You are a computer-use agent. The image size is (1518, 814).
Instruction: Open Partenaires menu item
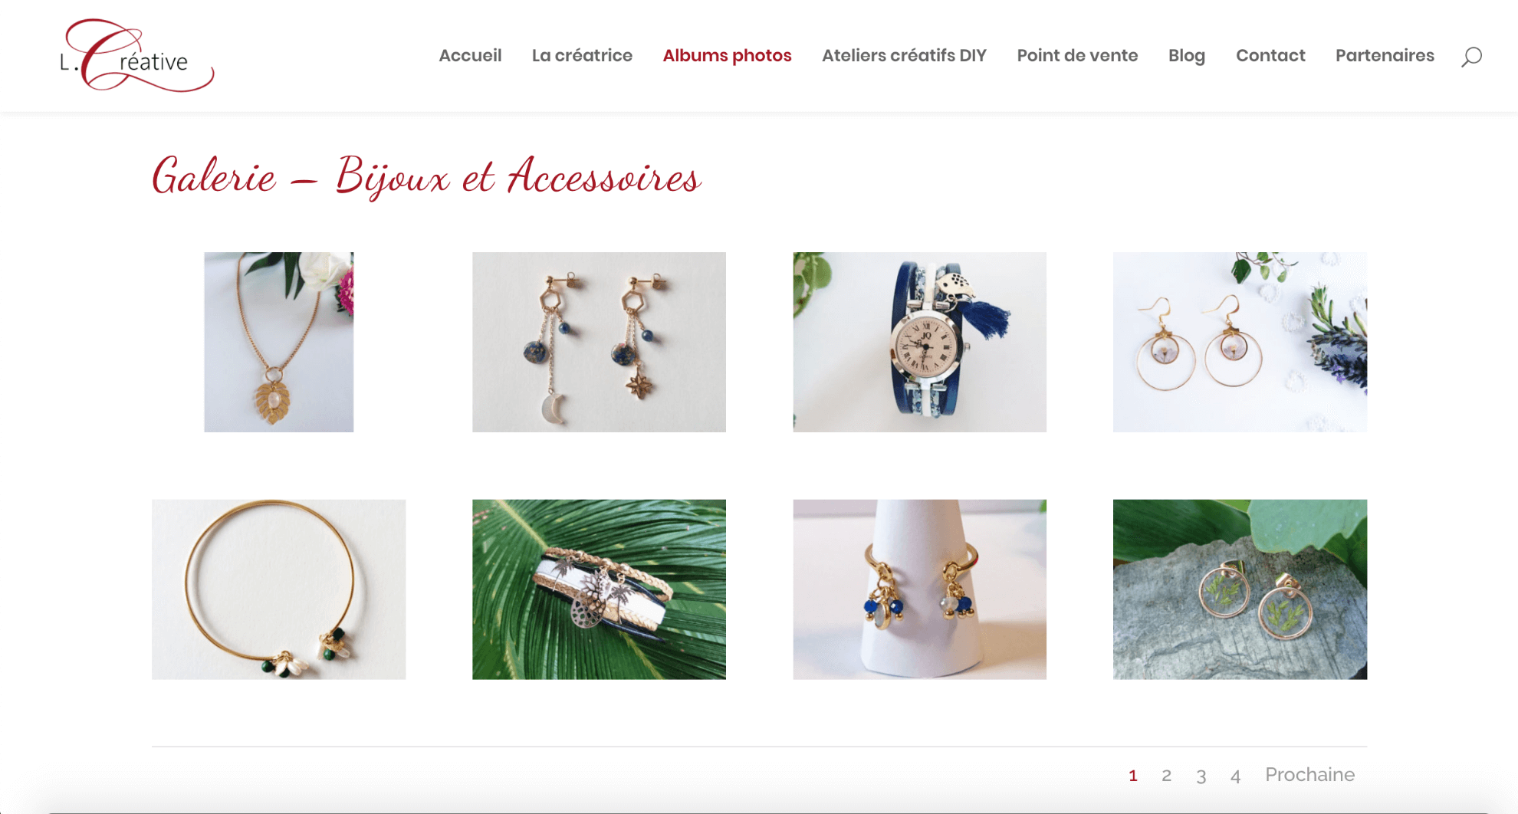tap(1385, 55)
